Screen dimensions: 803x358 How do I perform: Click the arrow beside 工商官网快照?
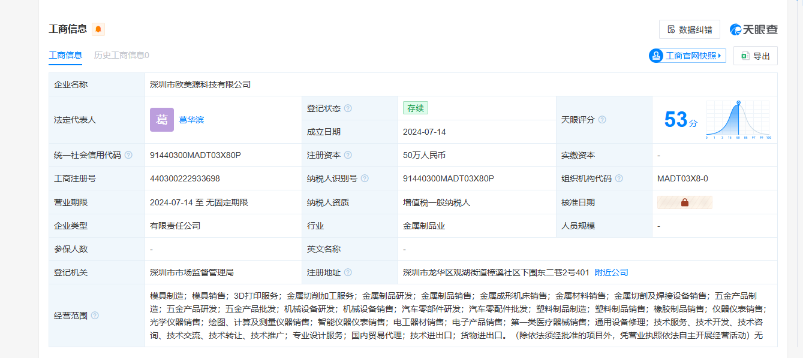pos(720,56)
